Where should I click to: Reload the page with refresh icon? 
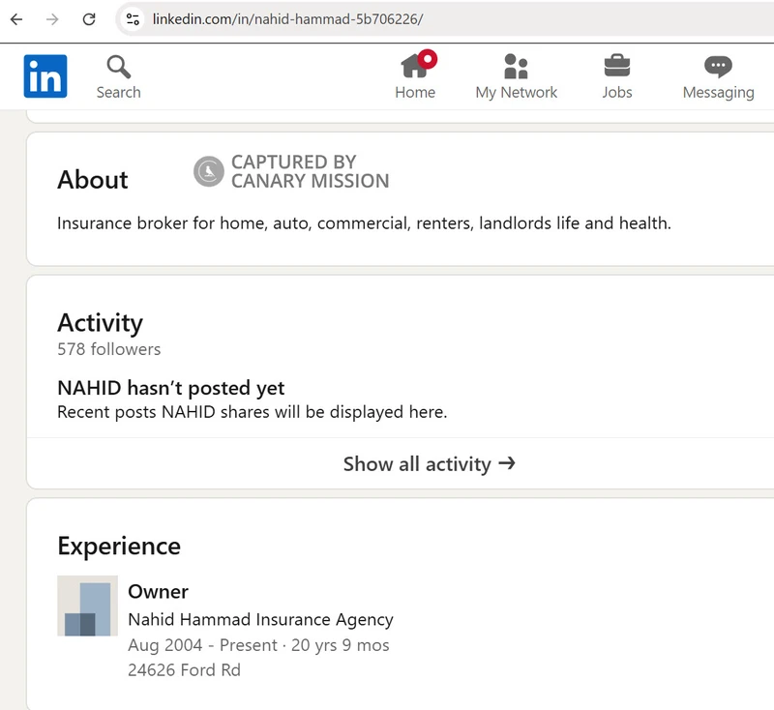[x=89, y=19]
